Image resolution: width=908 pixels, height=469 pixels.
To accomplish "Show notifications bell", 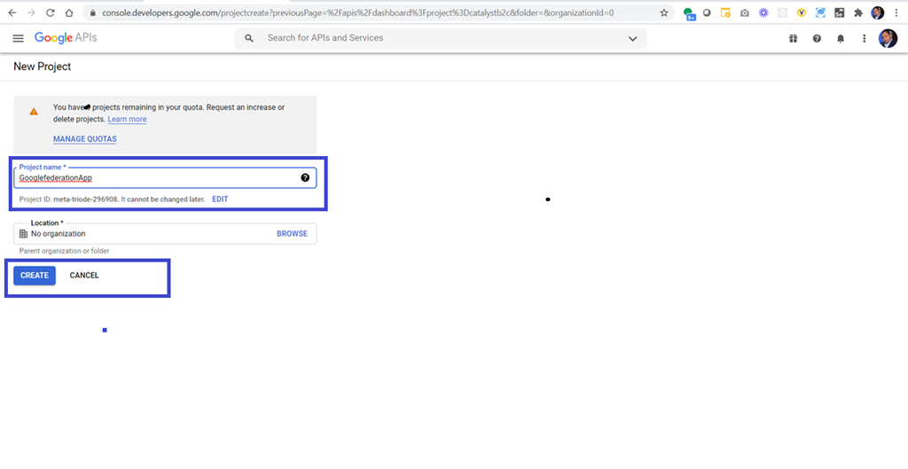I will (x=841, y=38).
